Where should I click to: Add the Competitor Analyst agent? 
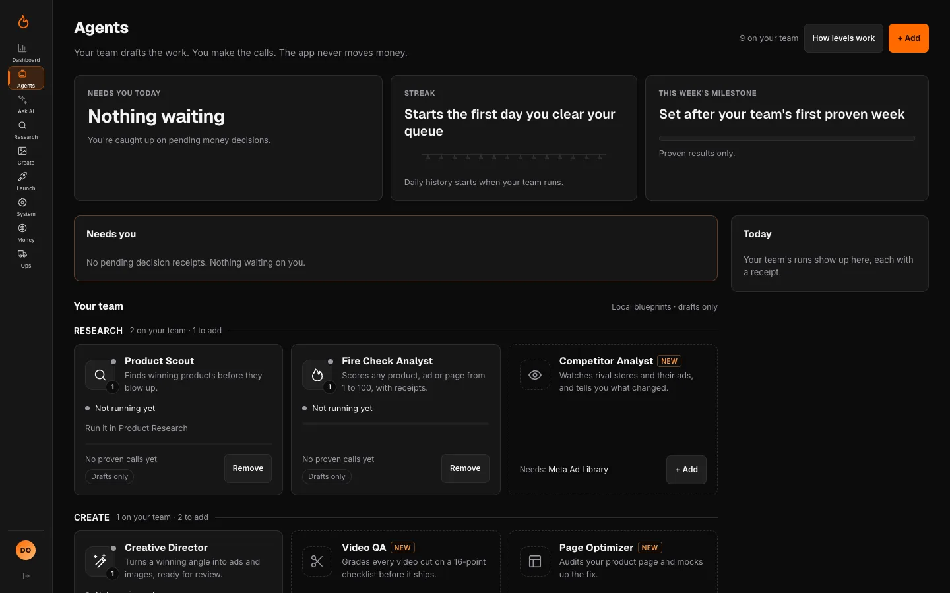[x=686, y=470]
